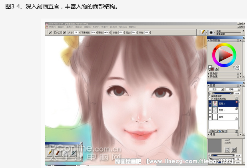The width and height of the screenshot is (247, 168).
Task: Click the lock icon above layer list
Action: (237, 98)
